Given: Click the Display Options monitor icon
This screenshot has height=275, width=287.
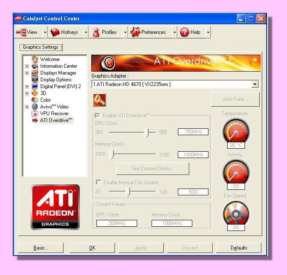Looking at the screenshot, I should 35,80.
